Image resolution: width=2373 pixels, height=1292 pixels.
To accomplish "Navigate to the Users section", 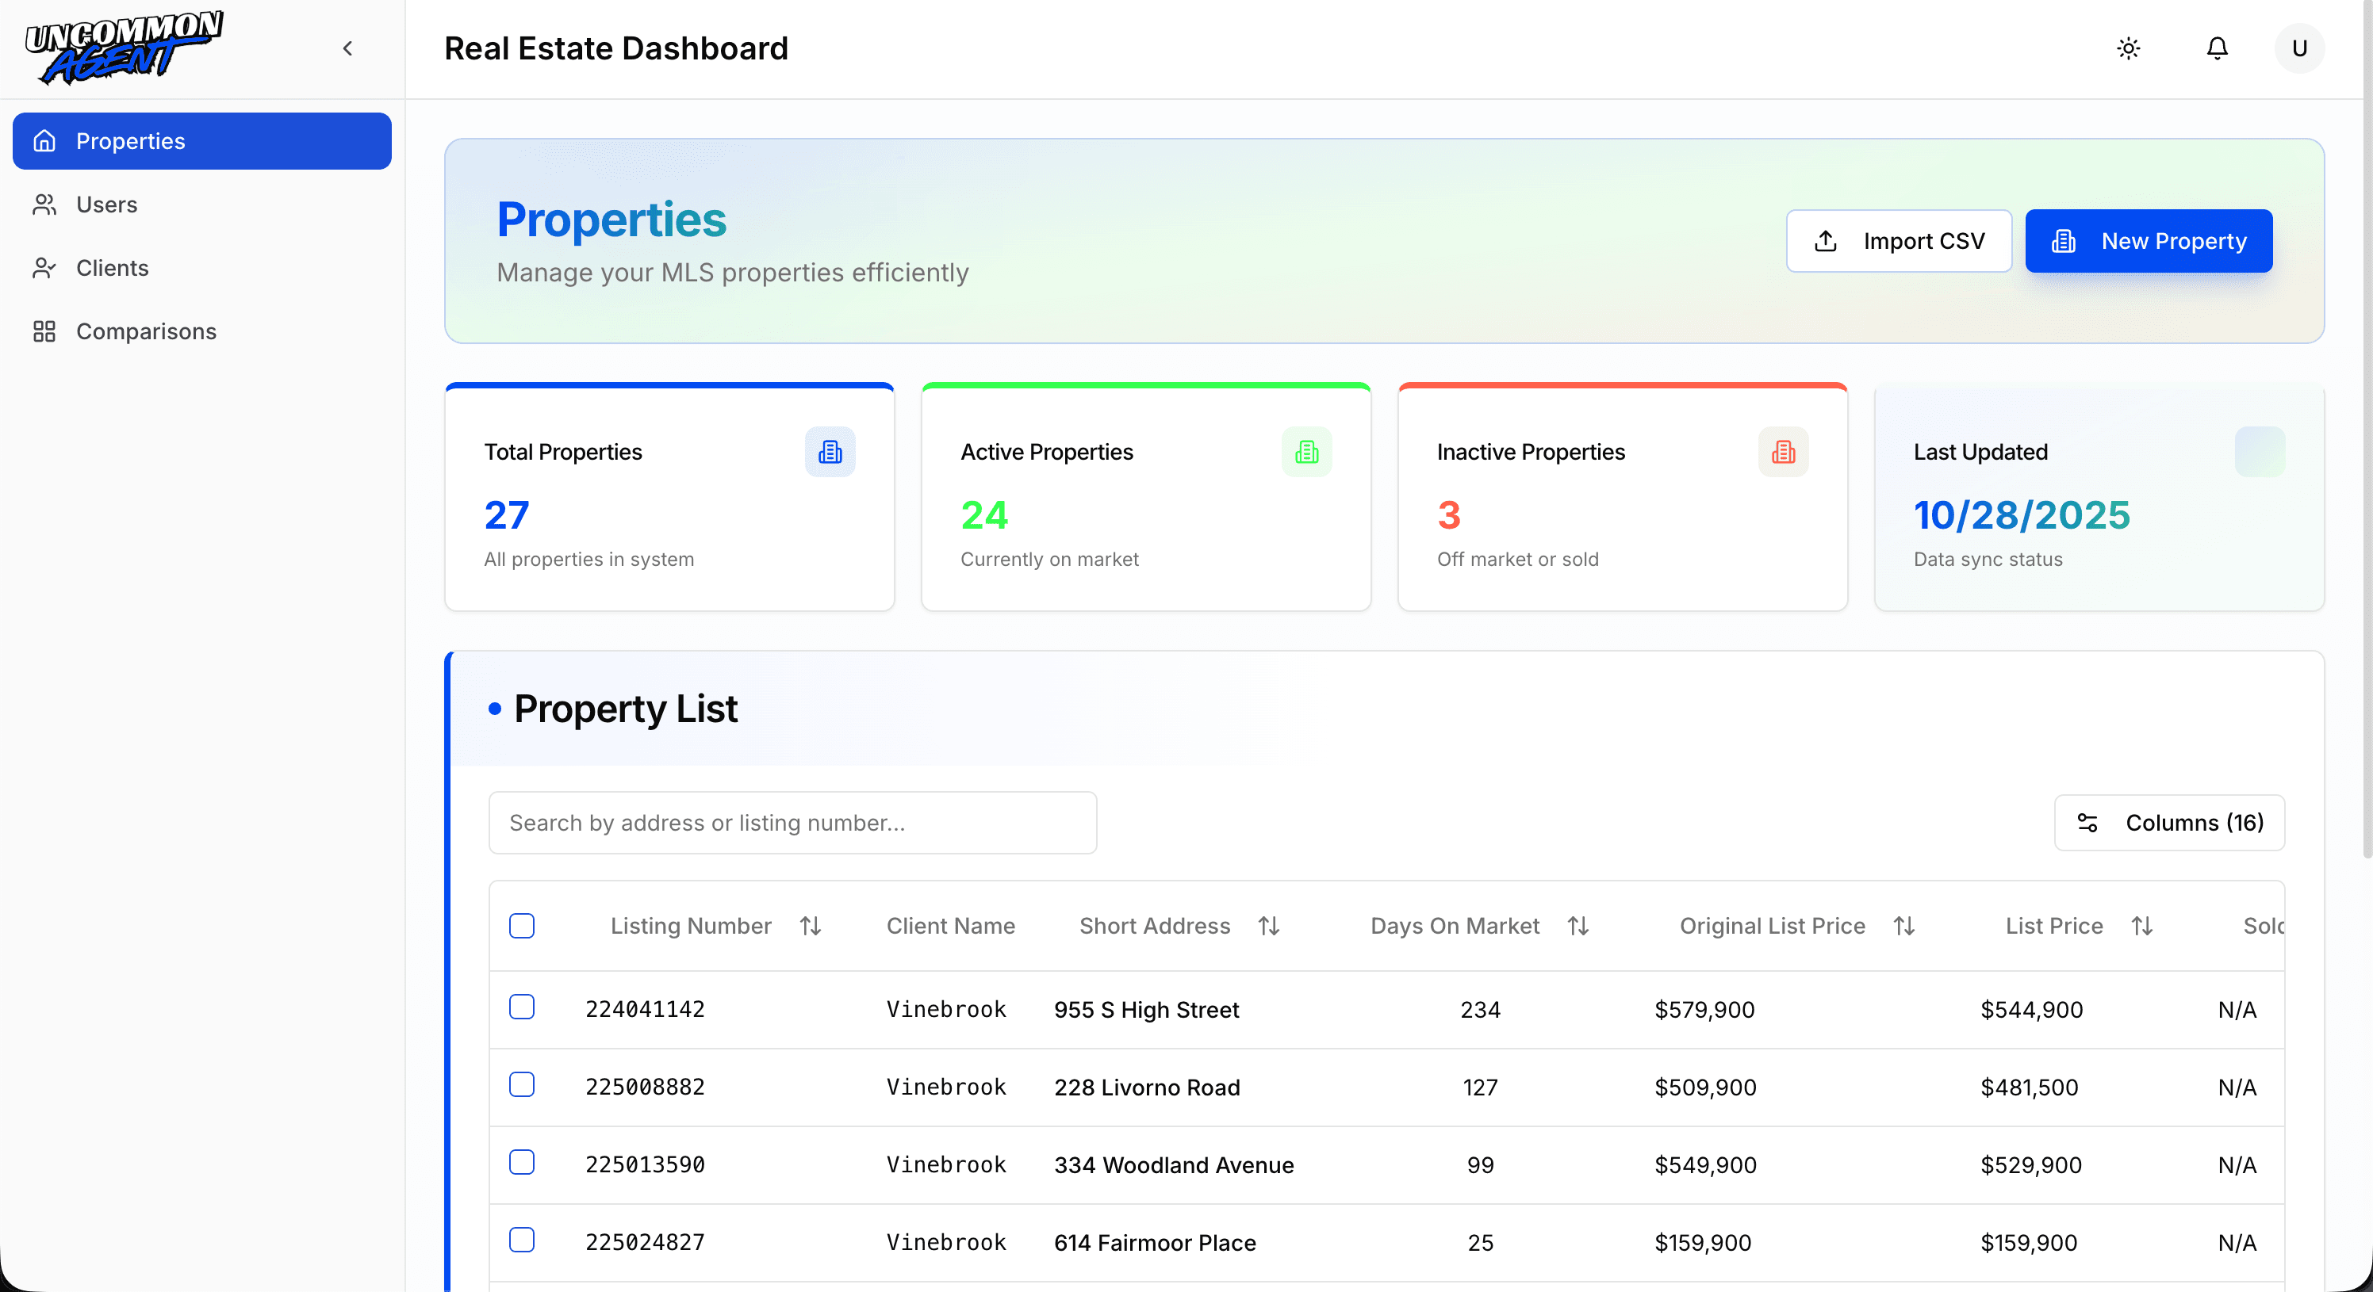I will [106, 204].
